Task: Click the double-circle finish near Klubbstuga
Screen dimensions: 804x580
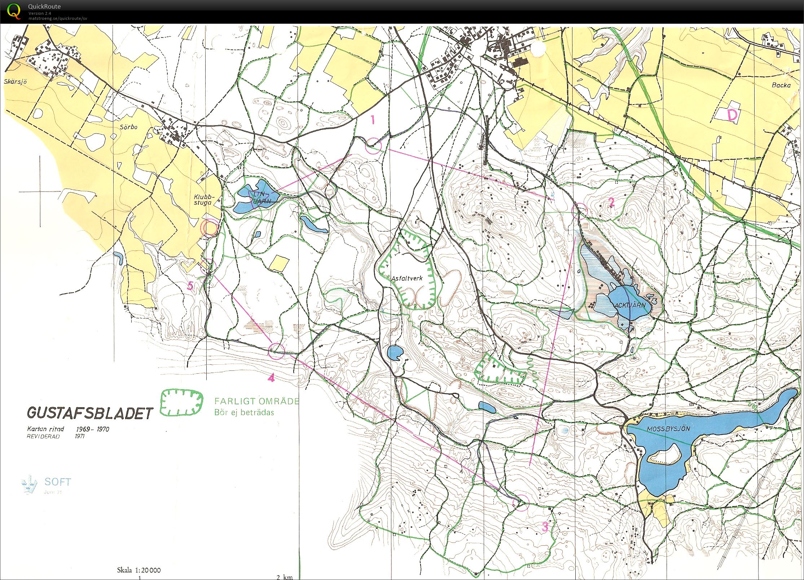Action: 210,228
